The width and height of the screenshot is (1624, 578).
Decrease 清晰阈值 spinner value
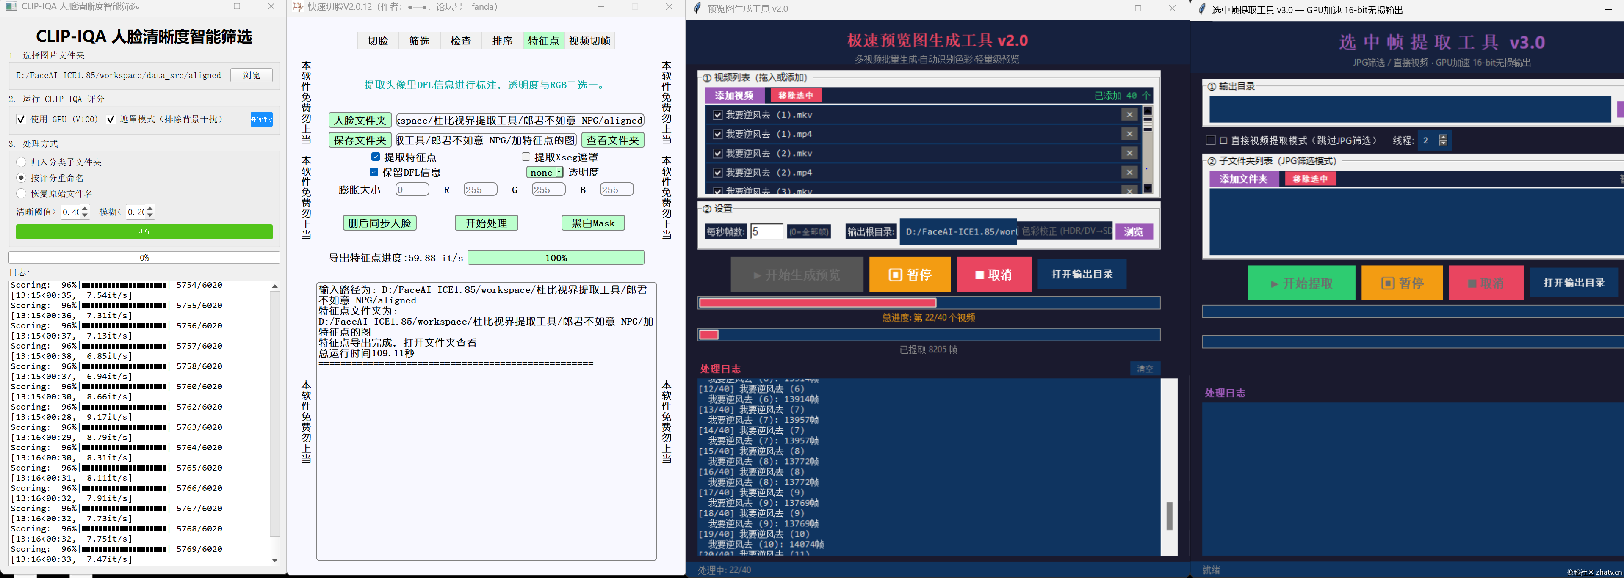[85, 215]
